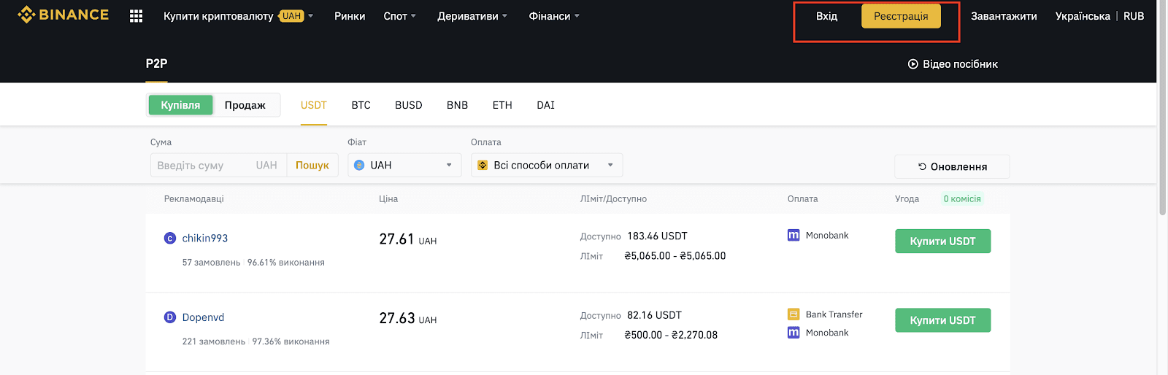Open chikin993 advertiser profile
The height and width of the screenshot is (375, 1168).
(205, 238)
